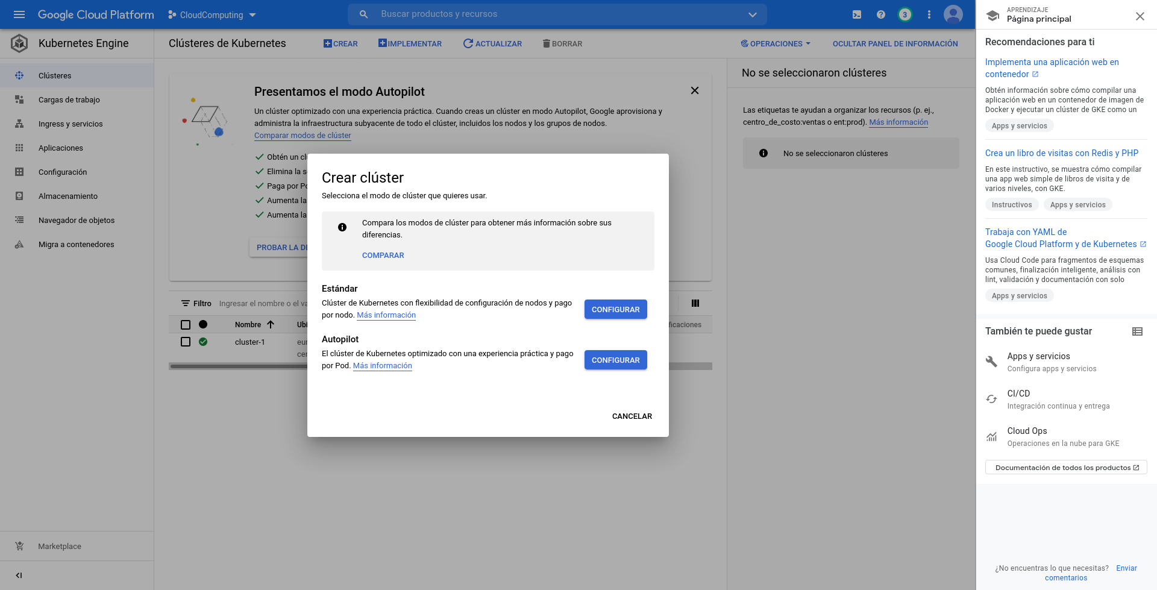The width and height of the screenshot is (1157, 590).
Task: Open Migra a contenedores
Action: click(77, 244)
